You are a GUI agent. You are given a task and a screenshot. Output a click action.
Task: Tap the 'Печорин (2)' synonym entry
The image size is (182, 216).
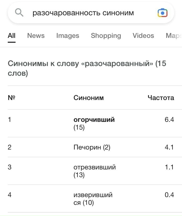pyautogui.click(x=92, y=147)
